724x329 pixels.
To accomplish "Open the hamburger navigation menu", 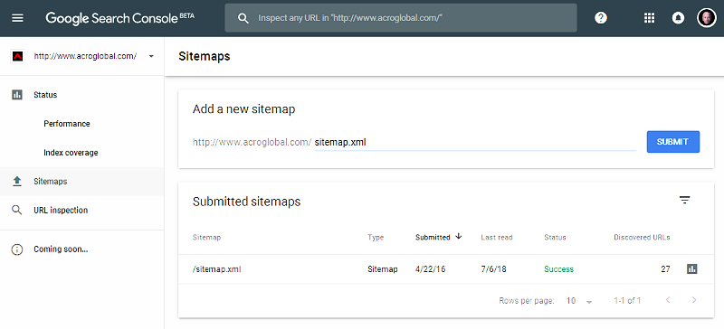I will 17,18.
